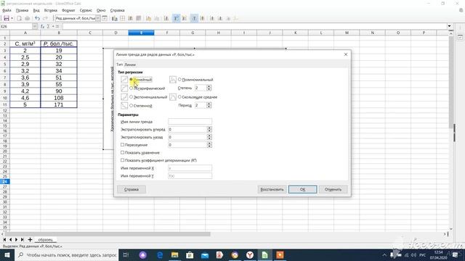Select the Линейный regression option
Screen dimensions: 465x261
click(140, 80)
